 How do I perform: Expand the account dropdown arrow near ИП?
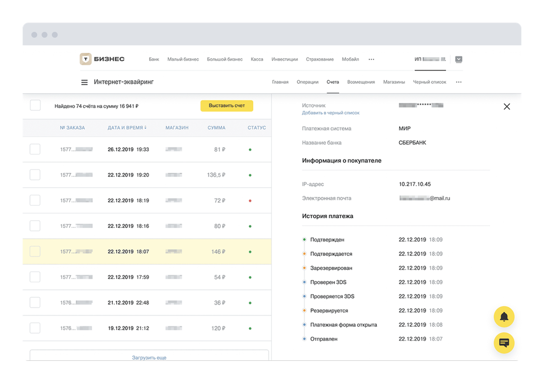coord(459,59)
